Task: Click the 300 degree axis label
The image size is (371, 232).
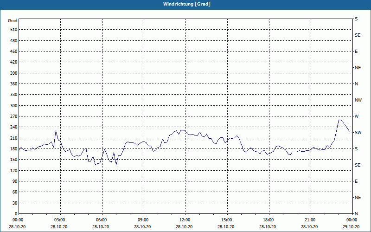Action: click(14, 106)
